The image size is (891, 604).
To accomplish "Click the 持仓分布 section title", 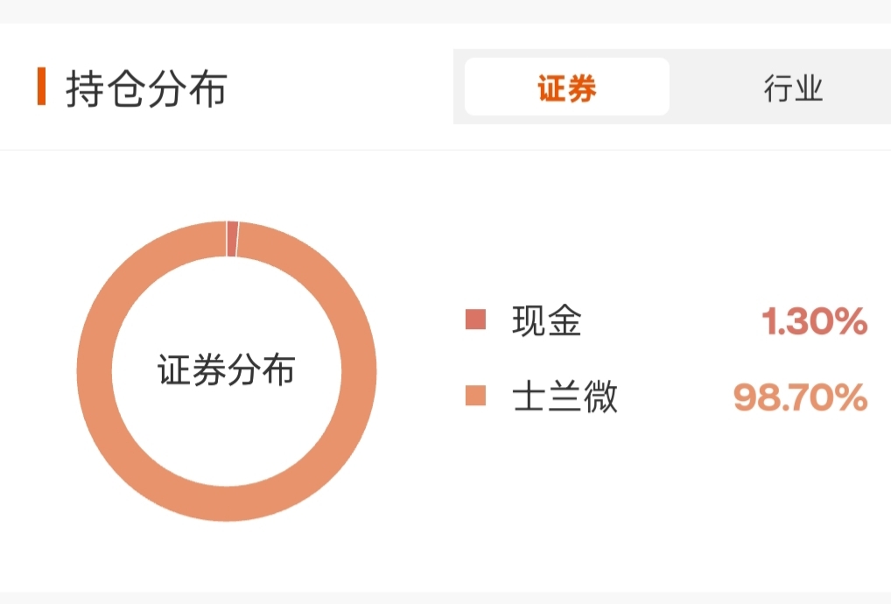I will (146, 89).
